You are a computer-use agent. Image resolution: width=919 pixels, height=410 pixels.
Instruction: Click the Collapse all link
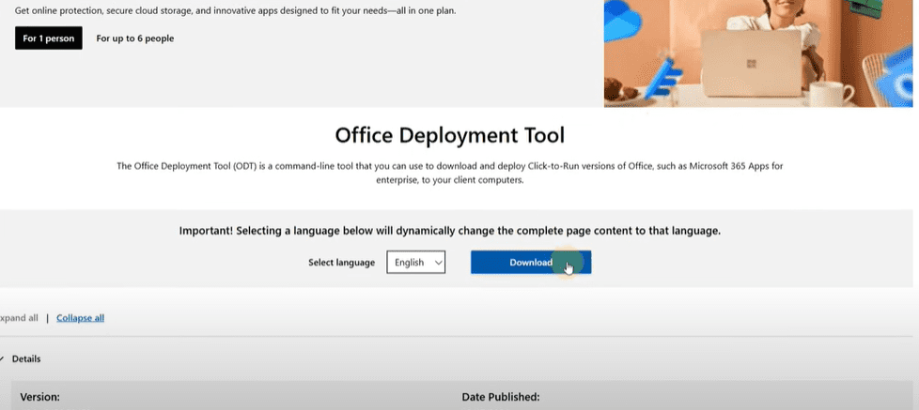(80, 318)
